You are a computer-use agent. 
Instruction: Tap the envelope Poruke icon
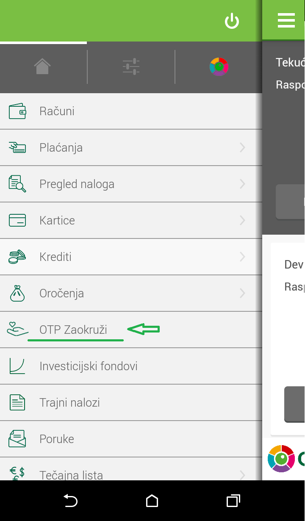point(17,439)
